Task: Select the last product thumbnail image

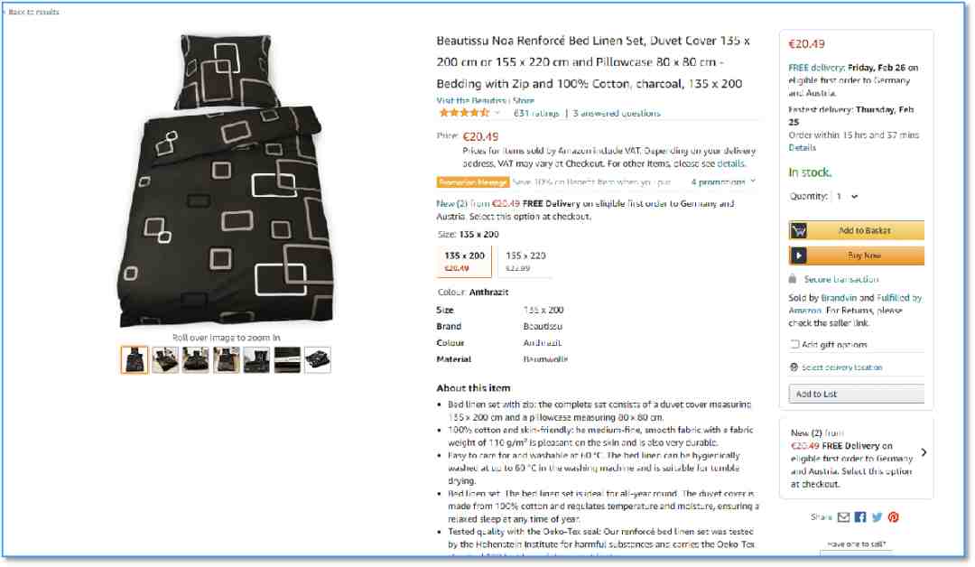Action: (x=318, y=360)
